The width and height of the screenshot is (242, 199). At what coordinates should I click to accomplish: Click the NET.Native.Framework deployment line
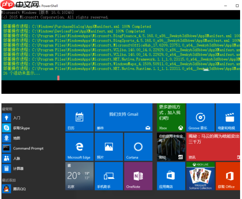[122, 60]
